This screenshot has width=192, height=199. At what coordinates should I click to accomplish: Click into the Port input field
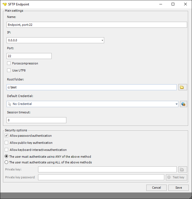(29, 56)
